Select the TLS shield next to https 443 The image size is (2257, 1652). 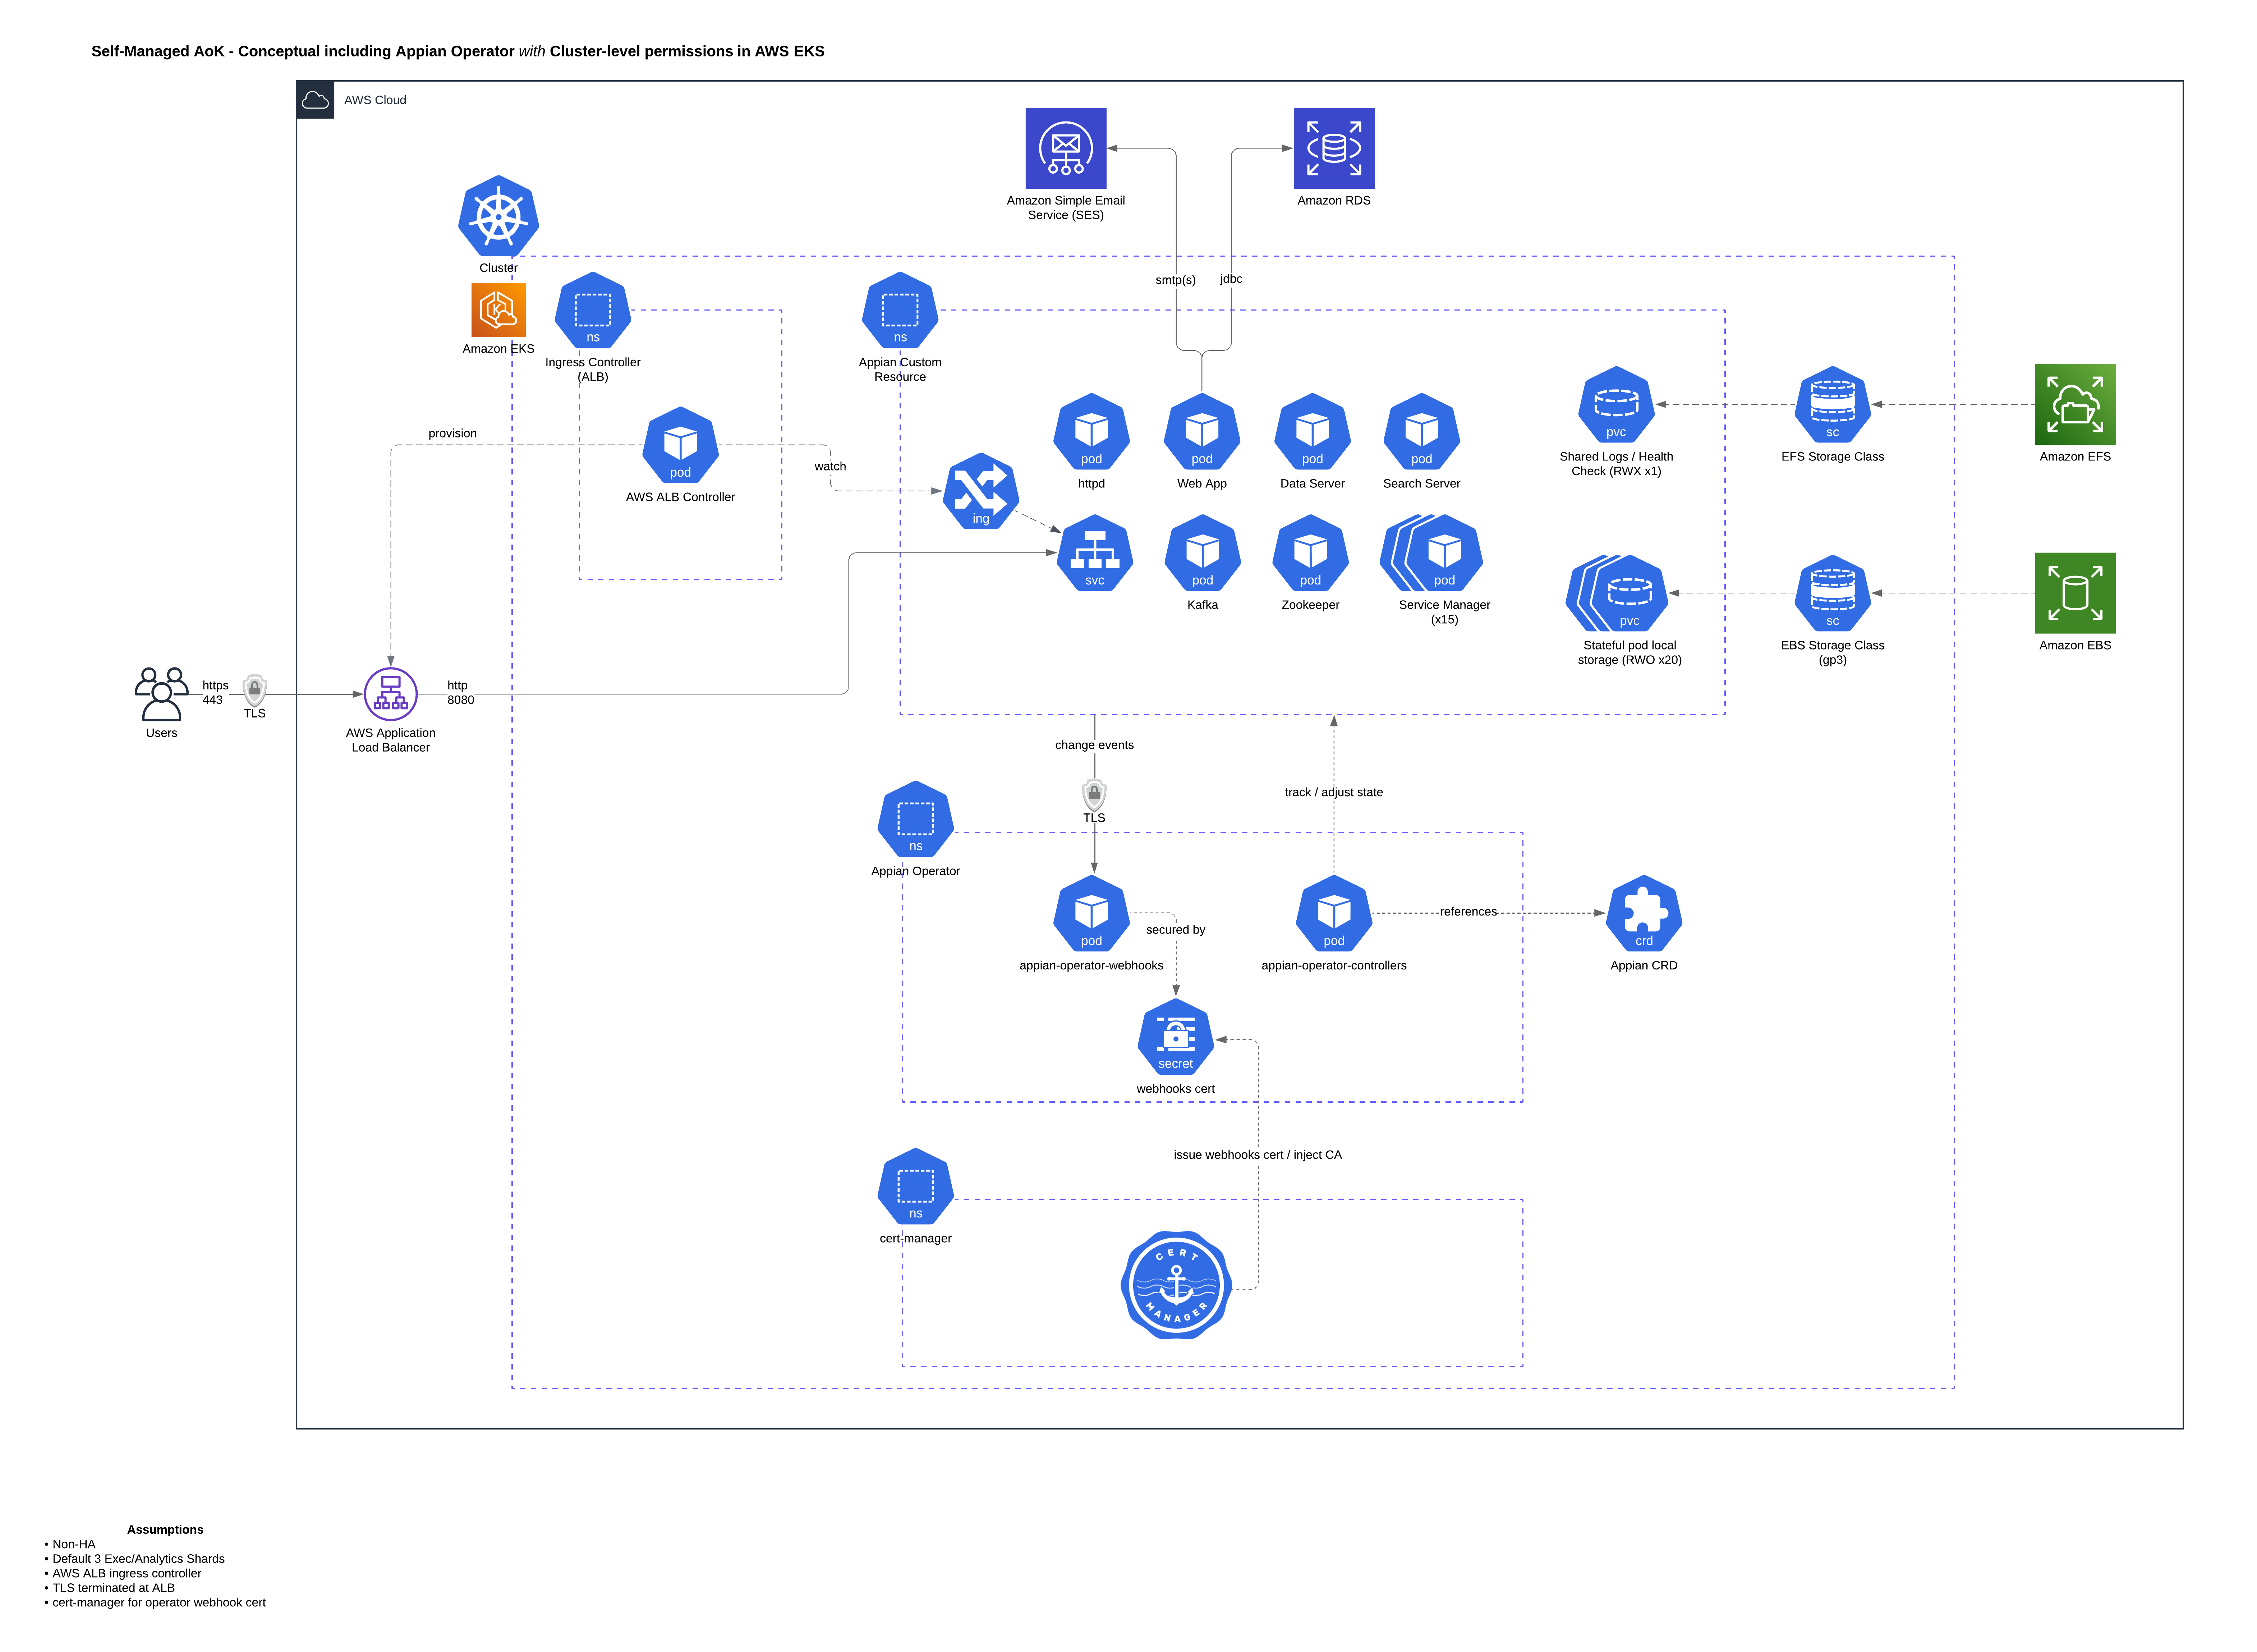(x=255, y=690)
